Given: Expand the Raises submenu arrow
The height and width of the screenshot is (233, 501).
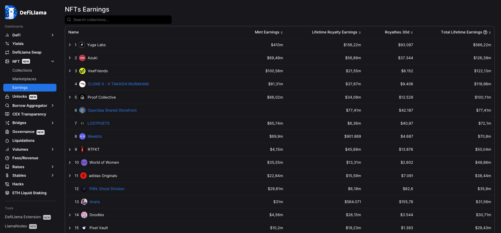Looking at the screenshot, I should pyautogui.click(x=53, y=167).
